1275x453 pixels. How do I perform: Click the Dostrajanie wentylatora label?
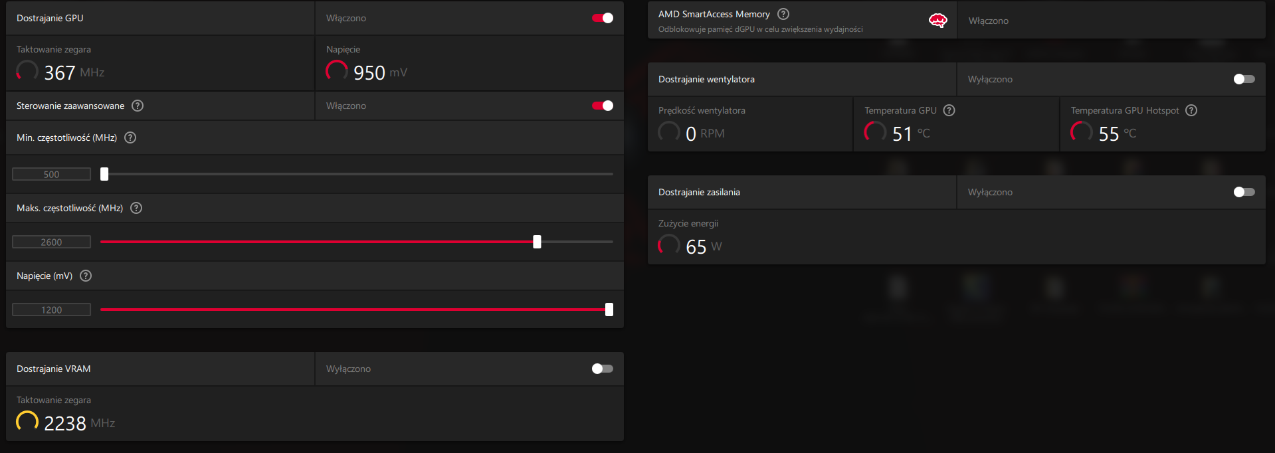pos(706,79)
